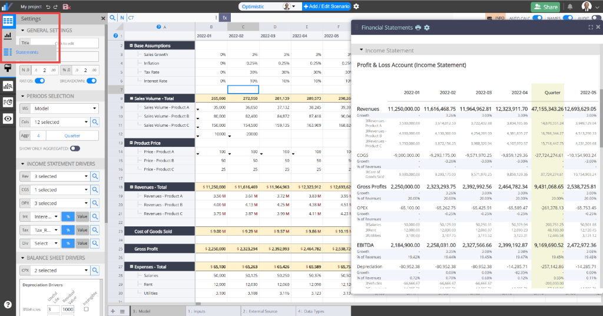Switch to the 2: External Source tab
Viewport: 603px width, 316px height.
pos(268,311)
